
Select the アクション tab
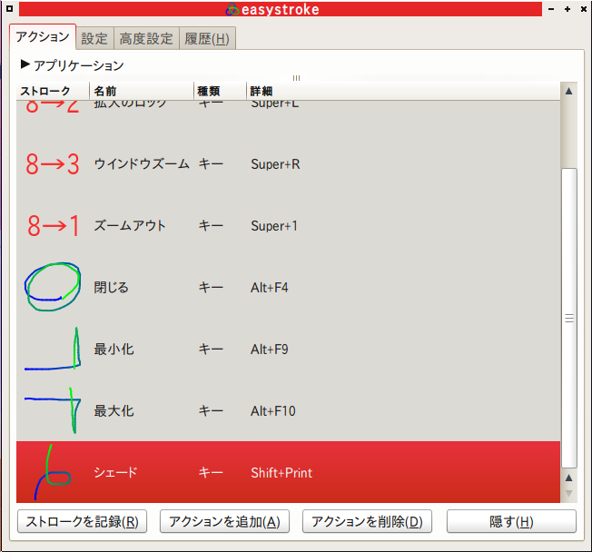click(43, 37)
